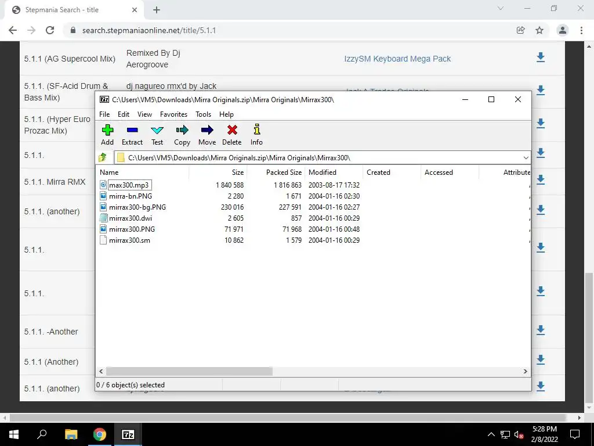Click 7-Zip taskbar button
Image resolution: width=594 pixels, height=446 pixels.
128,434
